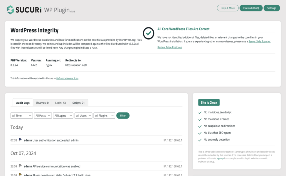The height and width of the screenshot is (176, 286).
Task: Switch to the Links: 43 tab
Action: coord(60,103)
